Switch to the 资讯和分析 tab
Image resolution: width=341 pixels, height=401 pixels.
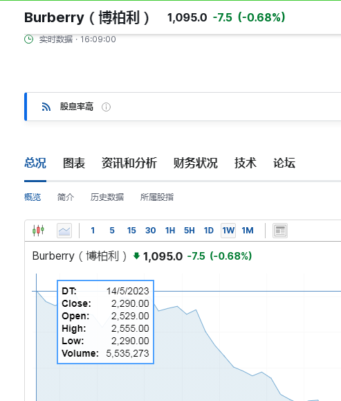(129, 163)
